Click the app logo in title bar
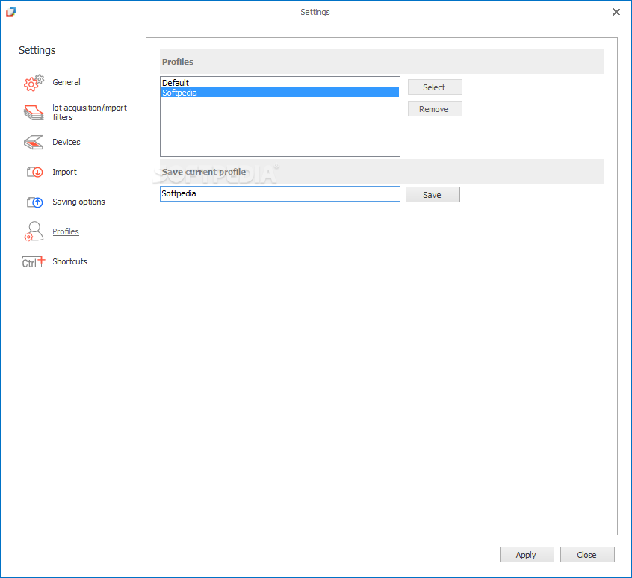 11,12
